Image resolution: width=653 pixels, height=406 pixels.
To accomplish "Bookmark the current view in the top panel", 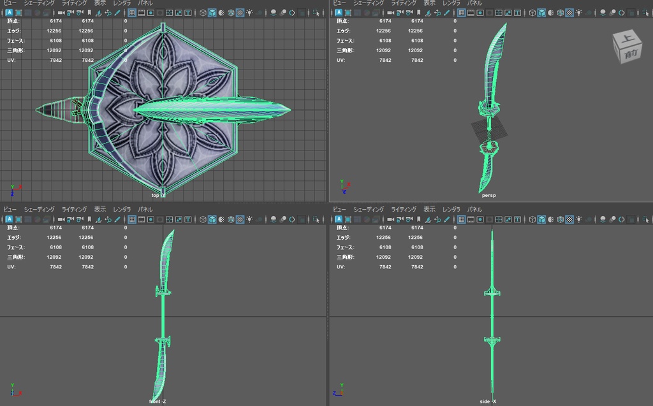I will point(87,12).
